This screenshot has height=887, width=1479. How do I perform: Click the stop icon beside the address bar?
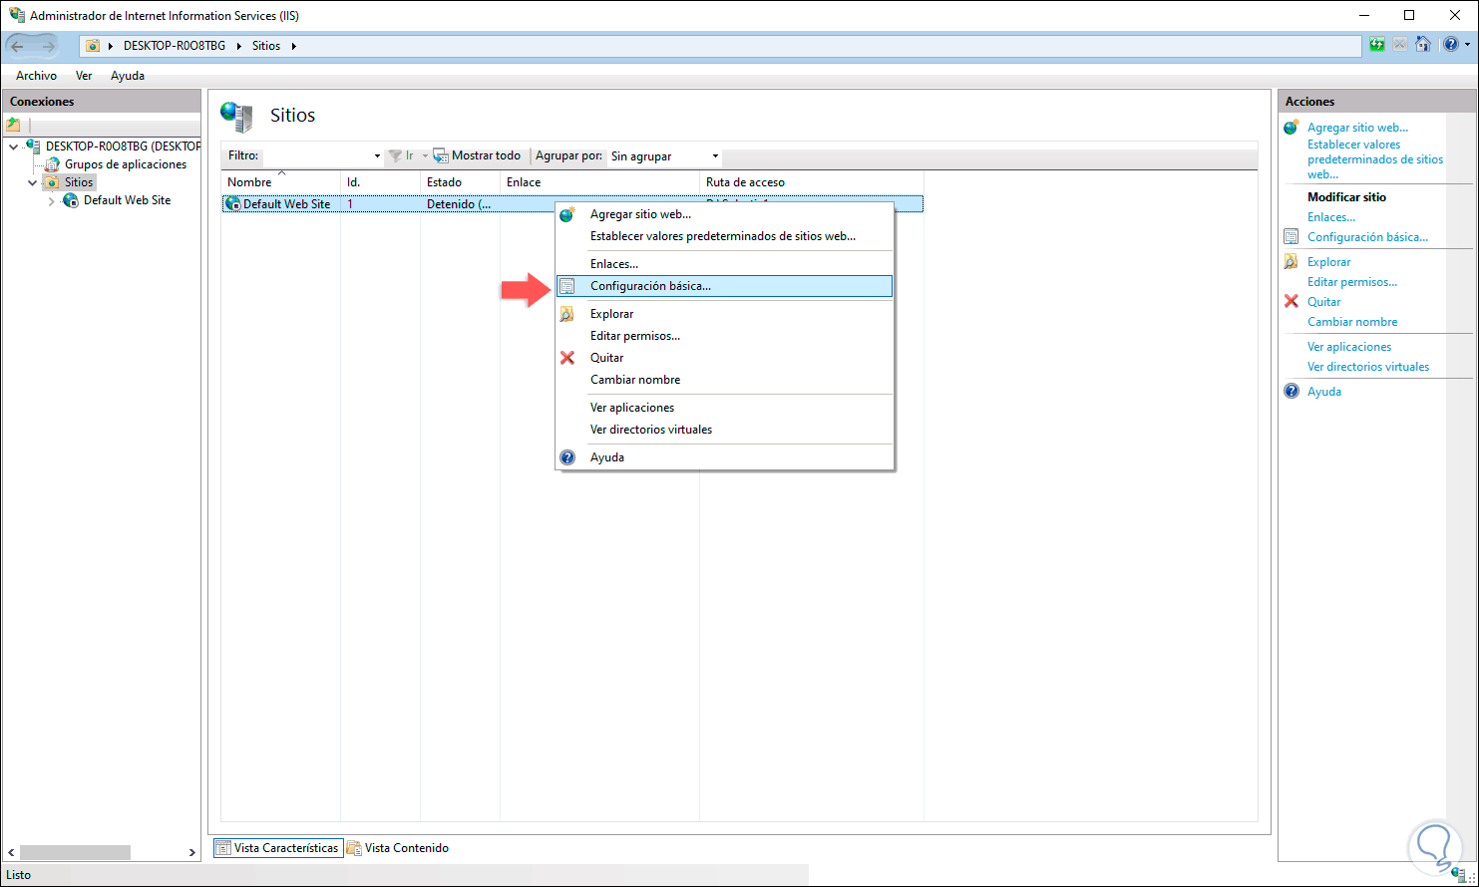tap(1400, 45)
